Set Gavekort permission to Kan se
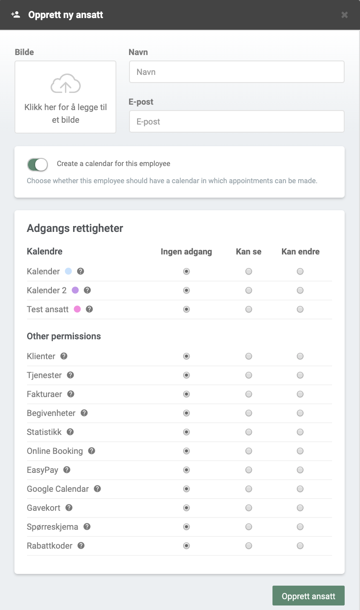The width and height of the screenshot is (360, 610). (249, 508)
